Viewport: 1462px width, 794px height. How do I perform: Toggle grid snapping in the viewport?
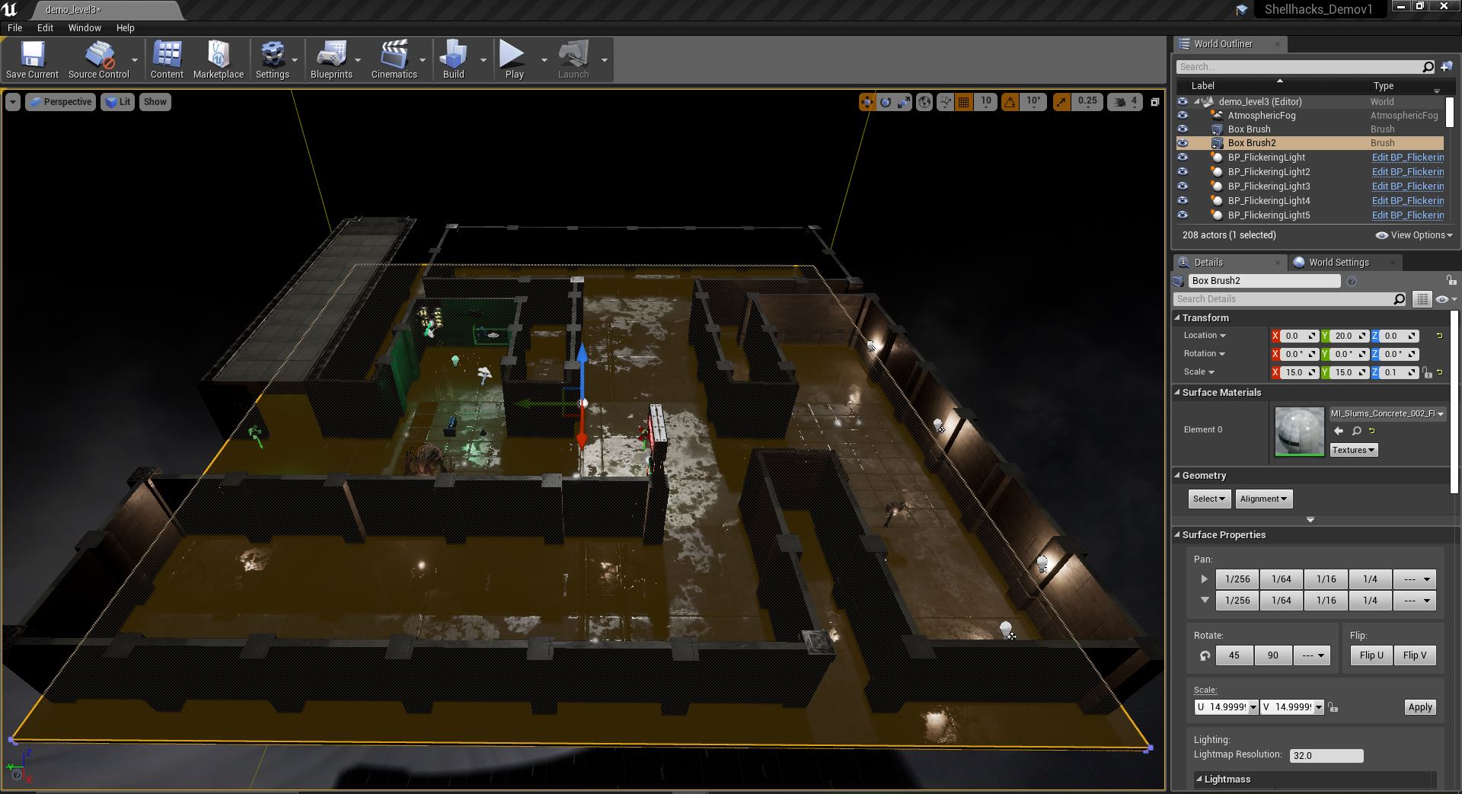coord(963,101)
